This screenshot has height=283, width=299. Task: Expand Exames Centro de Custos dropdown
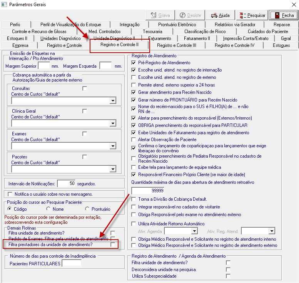point(113,146)
